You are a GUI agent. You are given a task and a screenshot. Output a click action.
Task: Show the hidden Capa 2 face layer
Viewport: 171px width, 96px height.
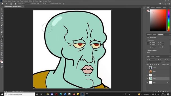click(147, 71)
